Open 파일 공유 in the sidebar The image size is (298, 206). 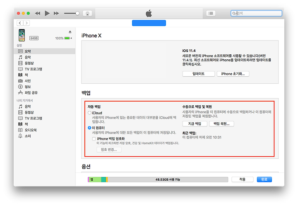point(45,93)
